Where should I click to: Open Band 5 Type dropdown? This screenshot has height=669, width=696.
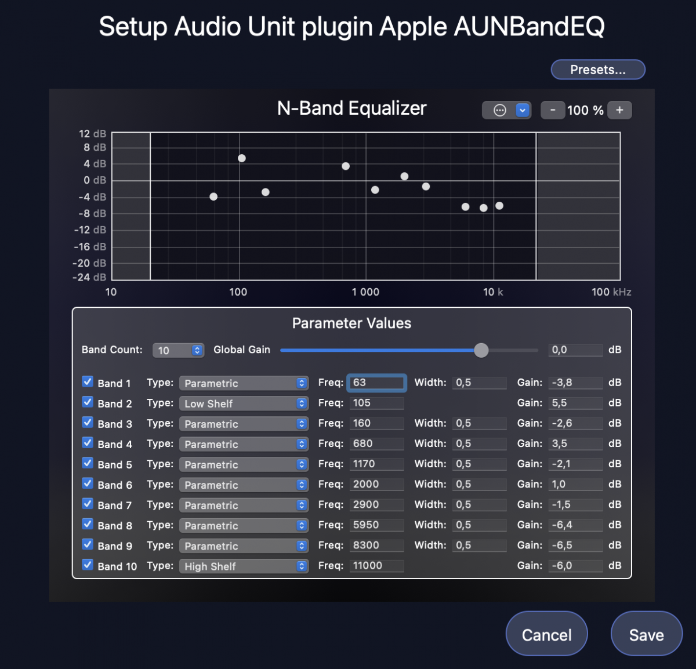244,464
